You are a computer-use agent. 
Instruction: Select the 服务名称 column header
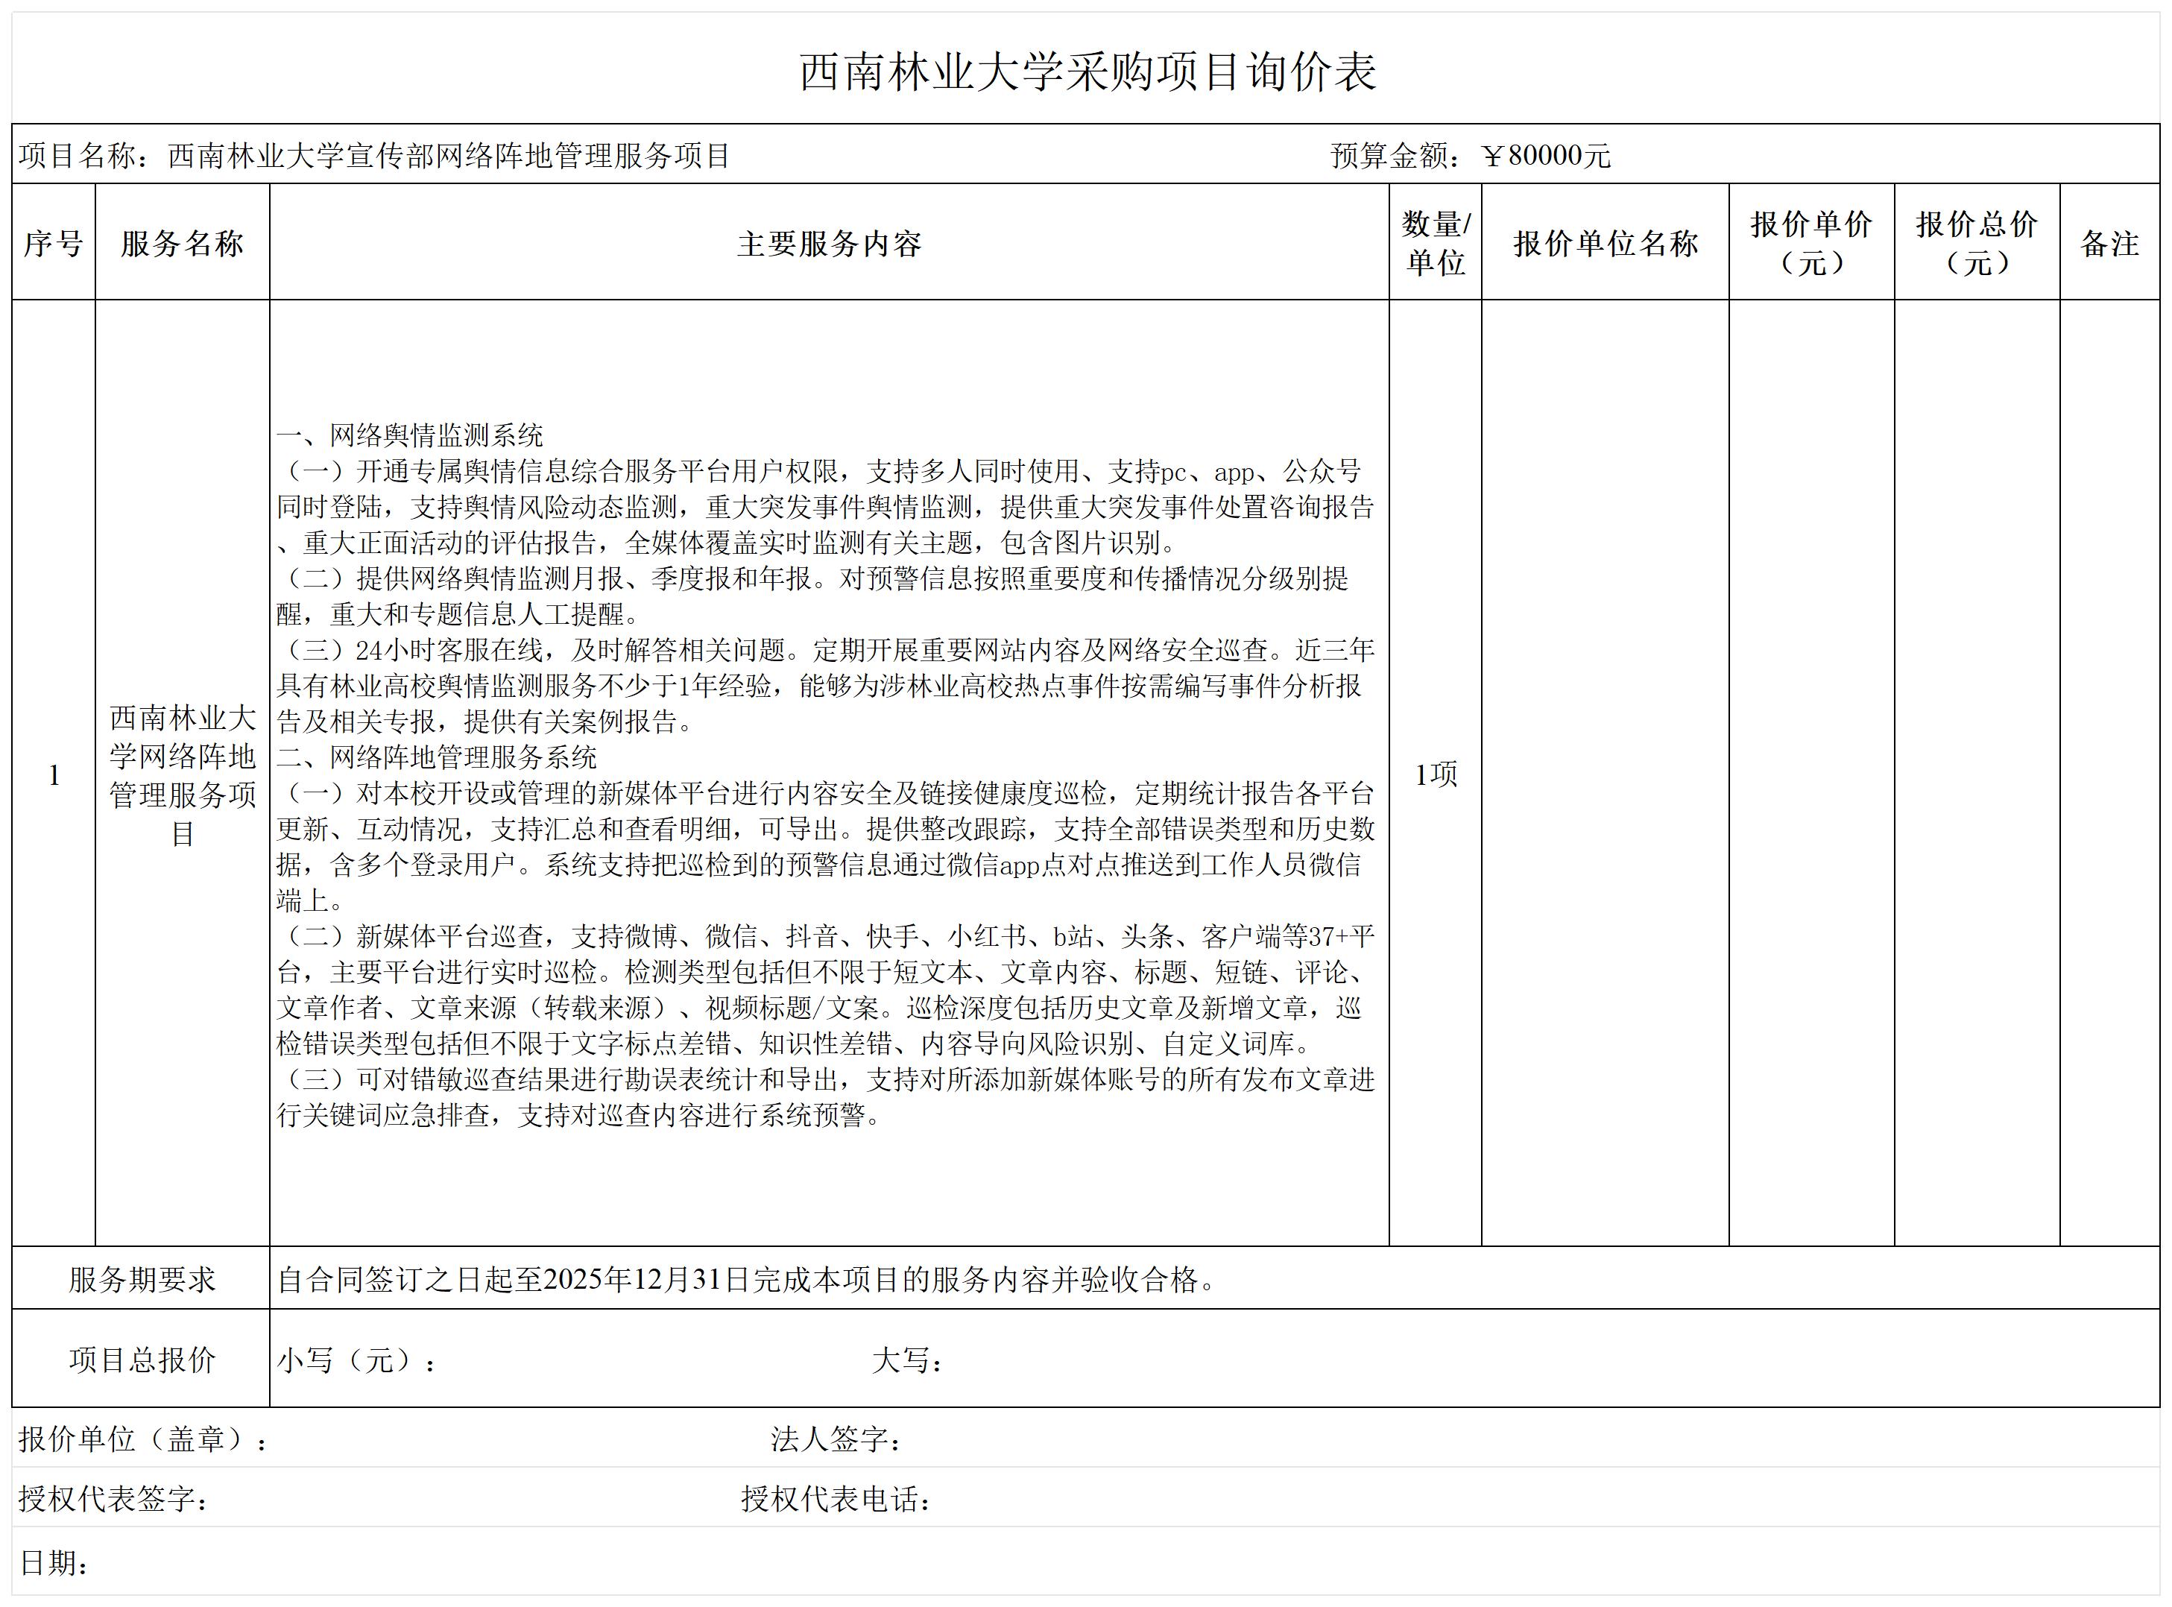pos(182,243)
